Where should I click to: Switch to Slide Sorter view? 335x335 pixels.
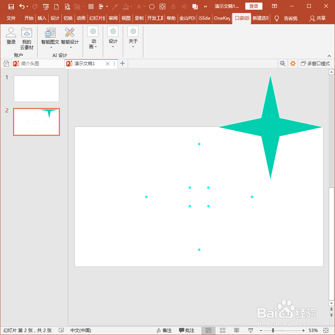(x=223, y=330)
